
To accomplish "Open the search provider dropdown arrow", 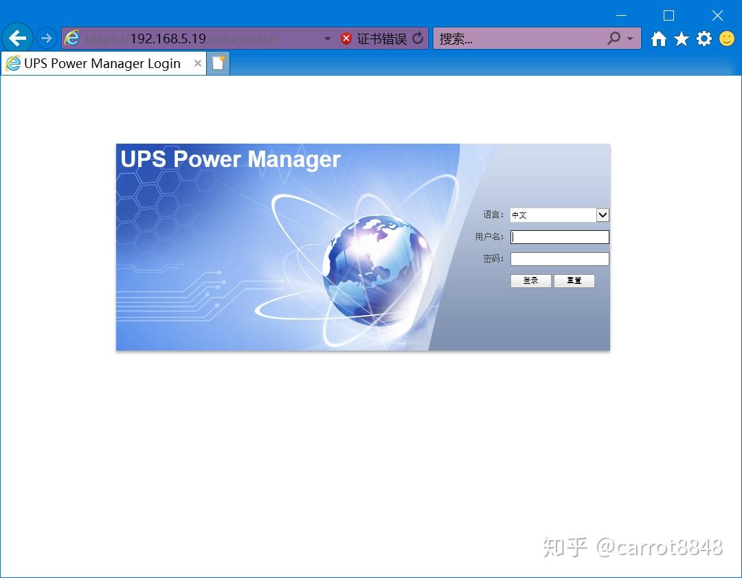I will pos(630,38).
